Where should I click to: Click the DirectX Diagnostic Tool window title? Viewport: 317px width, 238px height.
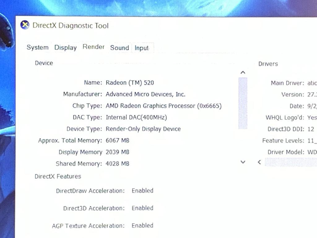tap(71, 25)
